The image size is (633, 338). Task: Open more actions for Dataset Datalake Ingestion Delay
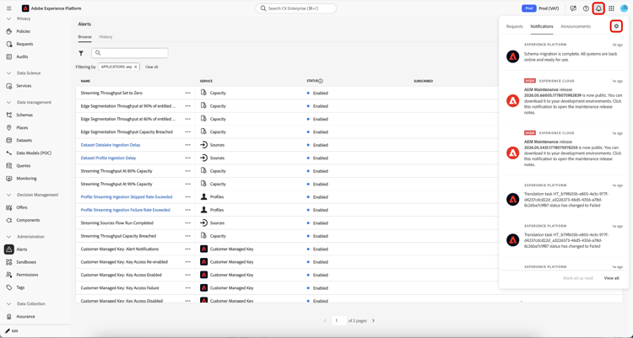coord(187,145)
